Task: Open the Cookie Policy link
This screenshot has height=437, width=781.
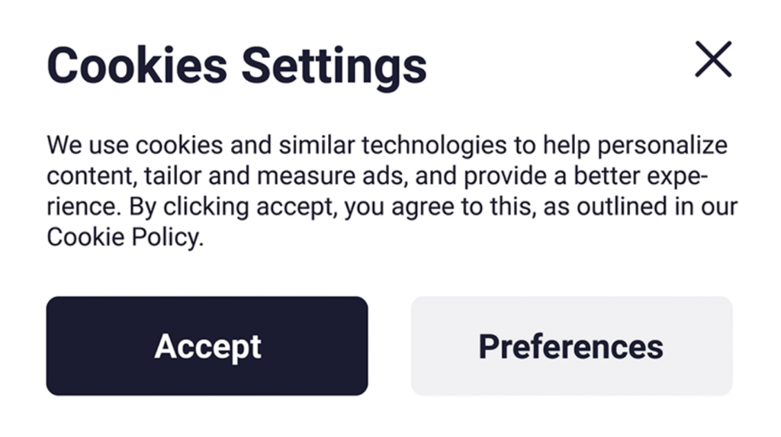Action: [124, 237]
